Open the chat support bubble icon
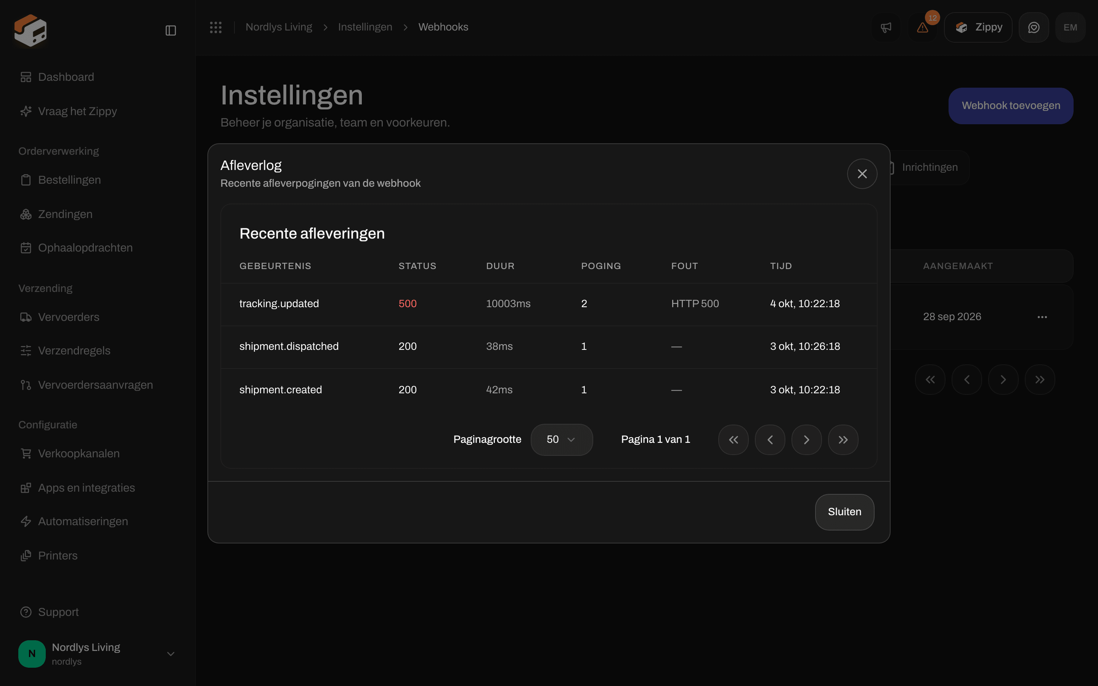The image size is (1098, 686). [x=1034, y=28]
